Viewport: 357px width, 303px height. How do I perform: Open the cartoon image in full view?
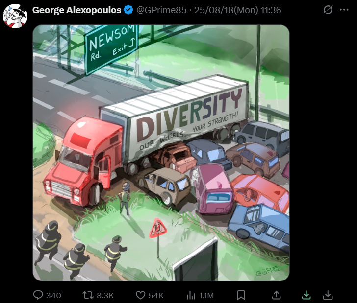click(161, 153)
